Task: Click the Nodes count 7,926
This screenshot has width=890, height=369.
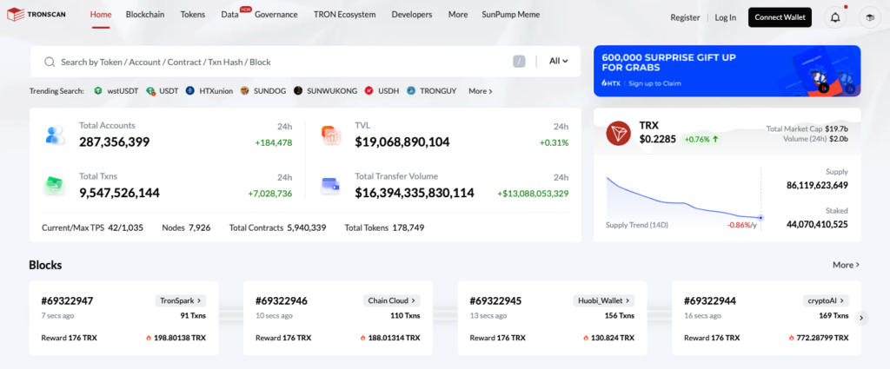Action: tap(199, 227)
